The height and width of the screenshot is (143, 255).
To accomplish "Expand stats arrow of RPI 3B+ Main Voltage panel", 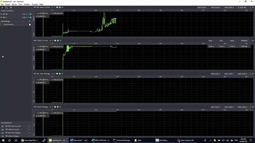I will 253,74.
